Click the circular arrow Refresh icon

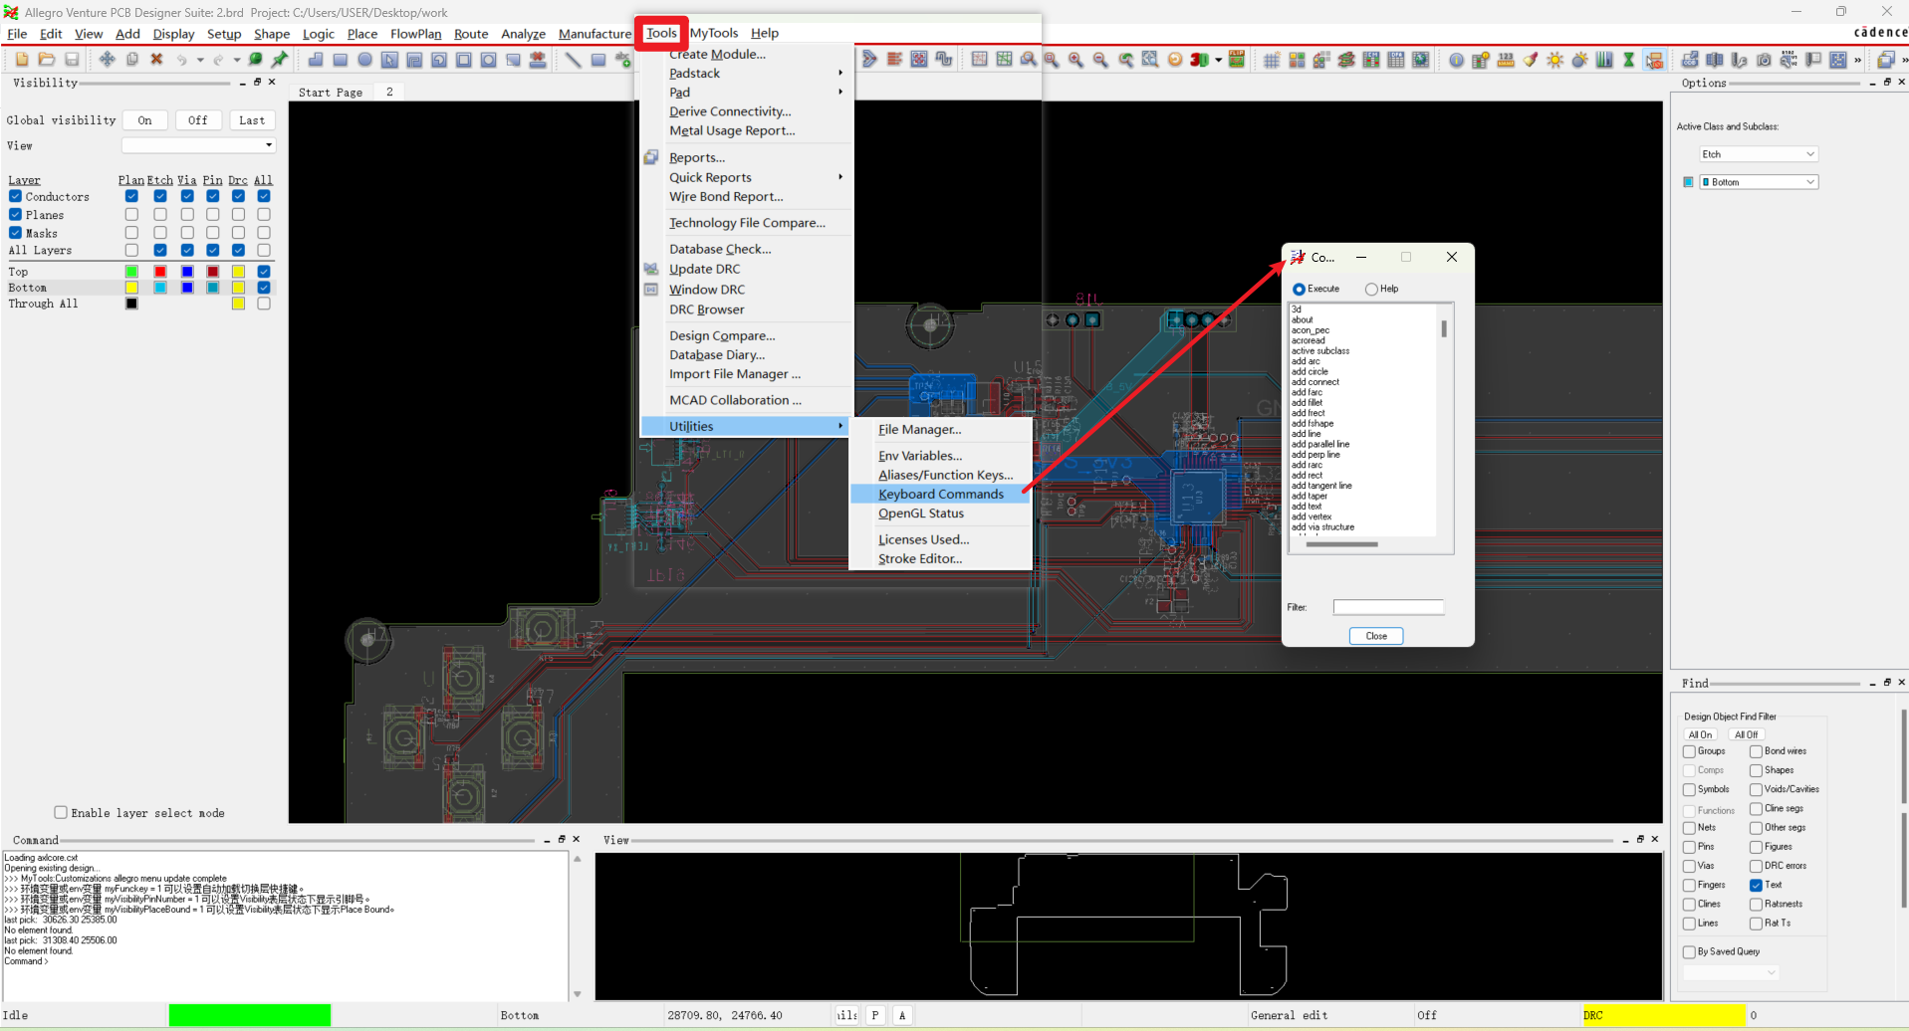tap(1175, 60)
